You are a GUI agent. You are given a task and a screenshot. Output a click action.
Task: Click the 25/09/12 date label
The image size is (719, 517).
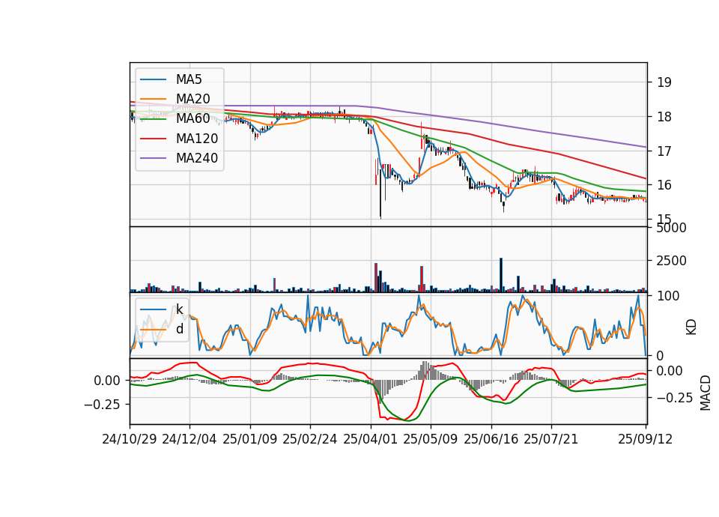(x=645, y=439)
